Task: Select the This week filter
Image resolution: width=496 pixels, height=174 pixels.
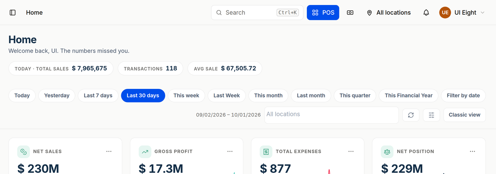Action: pos(186,96)
